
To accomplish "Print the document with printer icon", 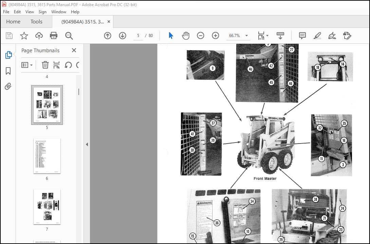I will [x=54, y=36].
